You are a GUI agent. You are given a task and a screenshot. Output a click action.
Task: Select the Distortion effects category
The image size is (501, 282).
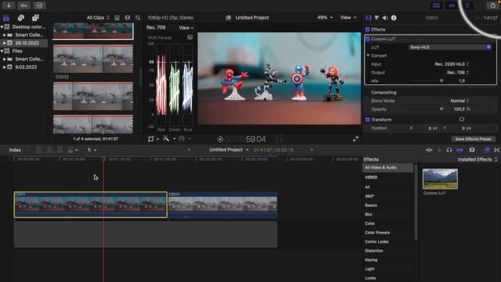[374, 251]
